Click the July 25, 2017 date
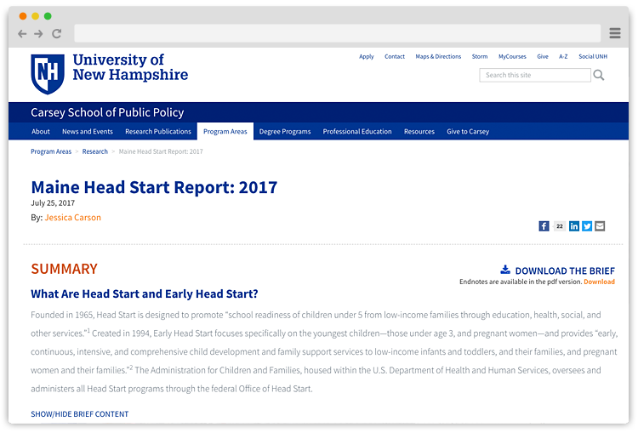 coord(53,203)
